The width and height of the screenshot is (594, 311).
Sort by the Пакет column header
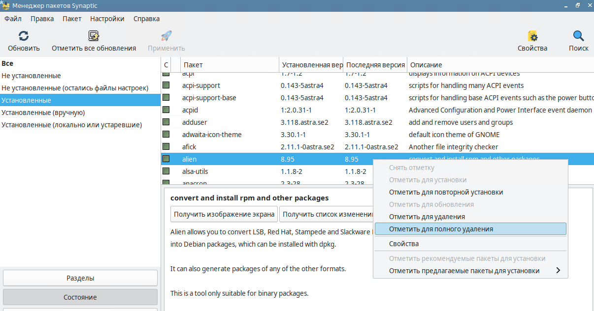coord(230,65)
